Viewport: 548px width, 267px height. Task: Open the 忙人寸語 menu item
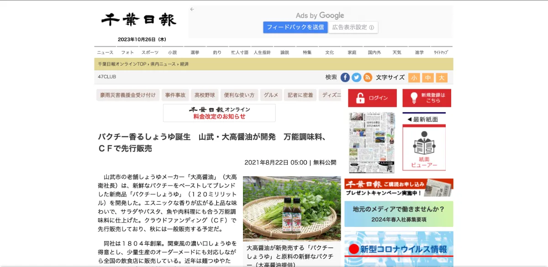240,52
